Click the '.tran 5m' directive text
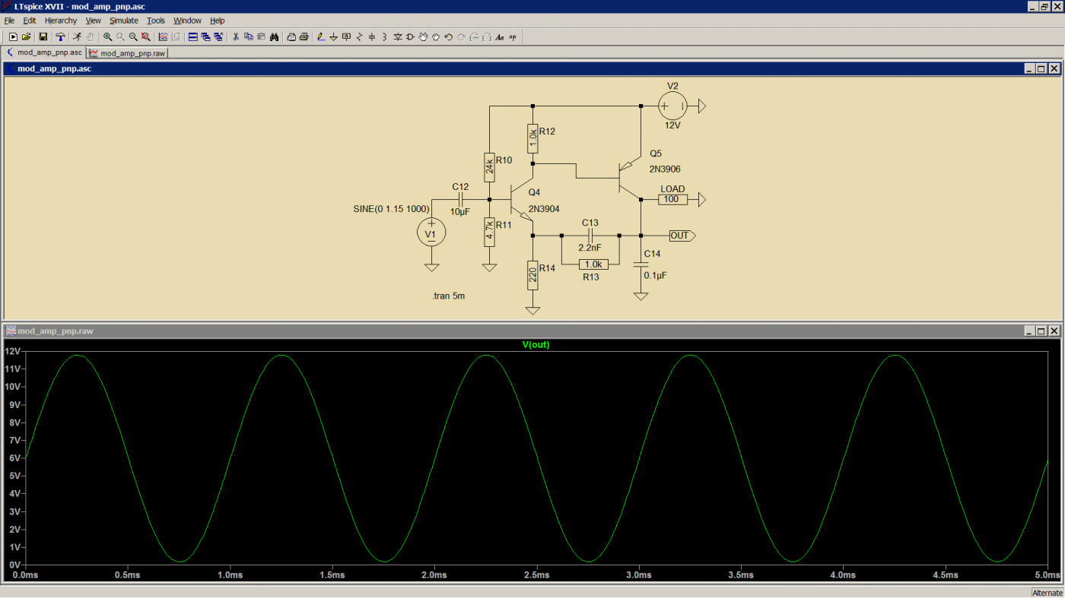This screenshot has width=1065, height=598. point(448,296)
